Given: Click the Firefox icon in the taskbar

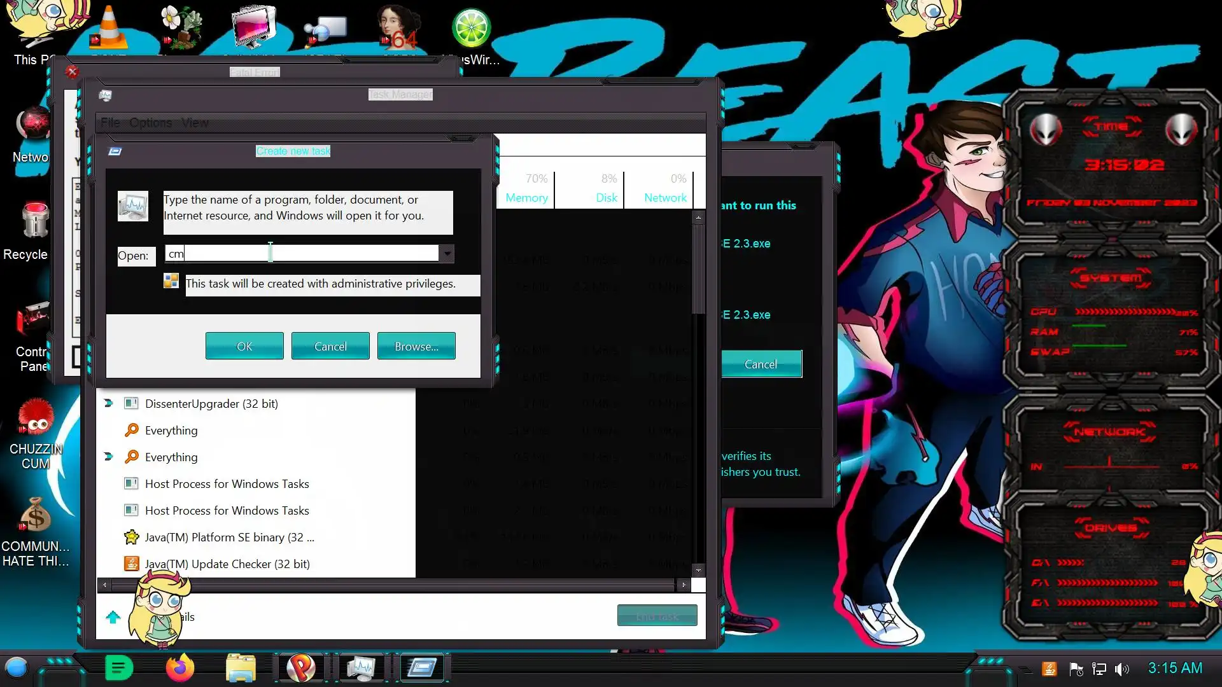Looking at the screenshot, I should pos(180,668).
